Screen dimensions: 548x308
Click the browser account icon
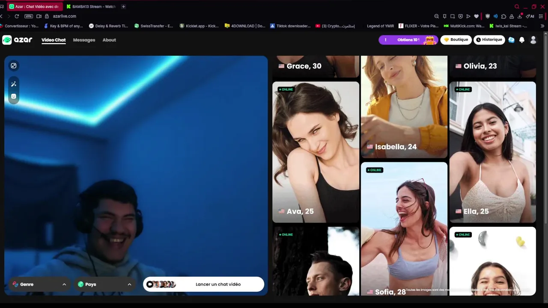[512, 16]
